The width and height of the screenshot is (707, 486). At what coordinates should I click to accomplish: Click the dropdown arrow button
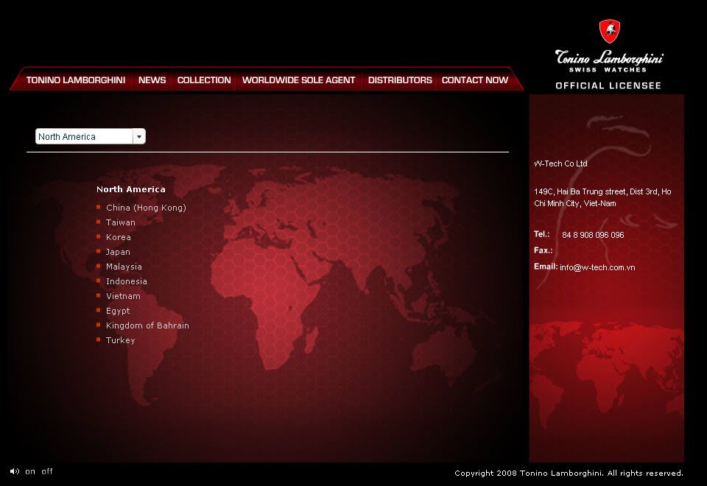tap(139, 136)
